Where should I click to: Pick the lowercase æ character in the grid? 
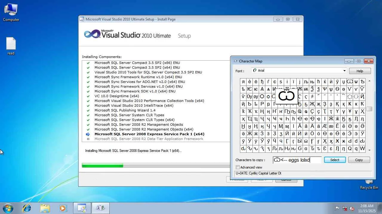tap(331, 126)
